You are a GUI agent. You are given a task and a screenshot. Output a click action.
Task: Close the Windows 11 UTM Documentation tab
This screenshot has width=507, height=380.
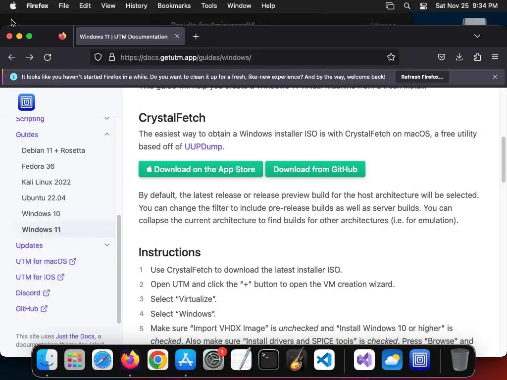point(177,37)
